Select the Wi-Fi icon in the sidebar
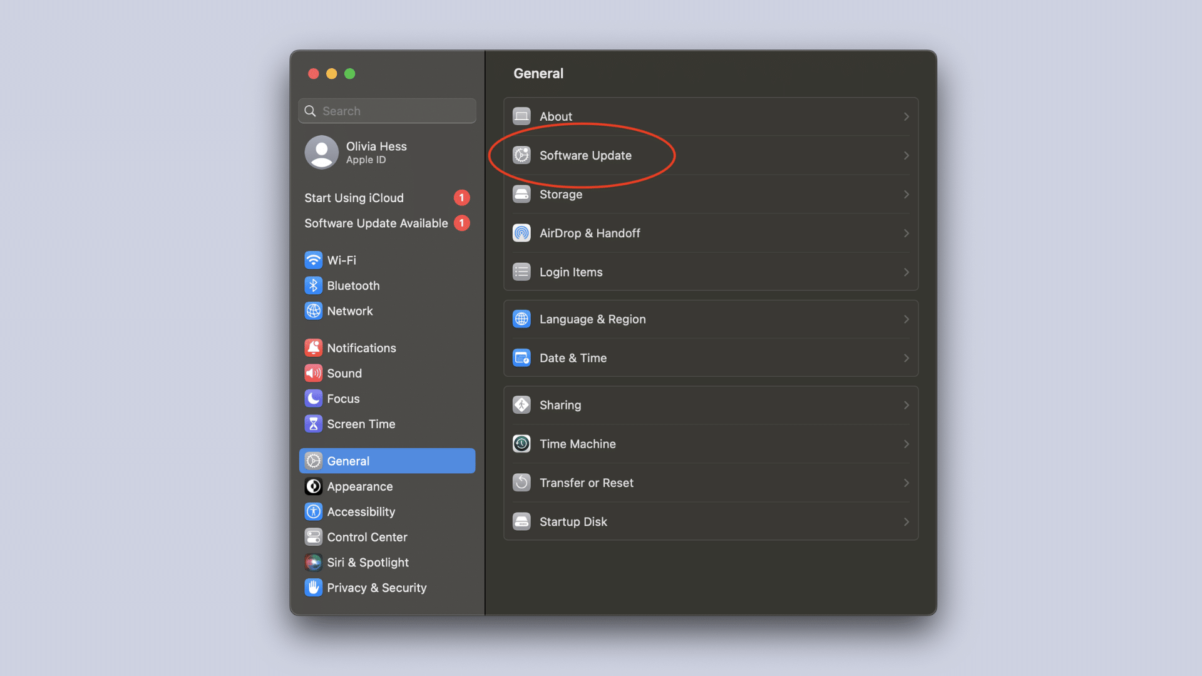This screenshot has width=1202, height=676. [314, 260]
